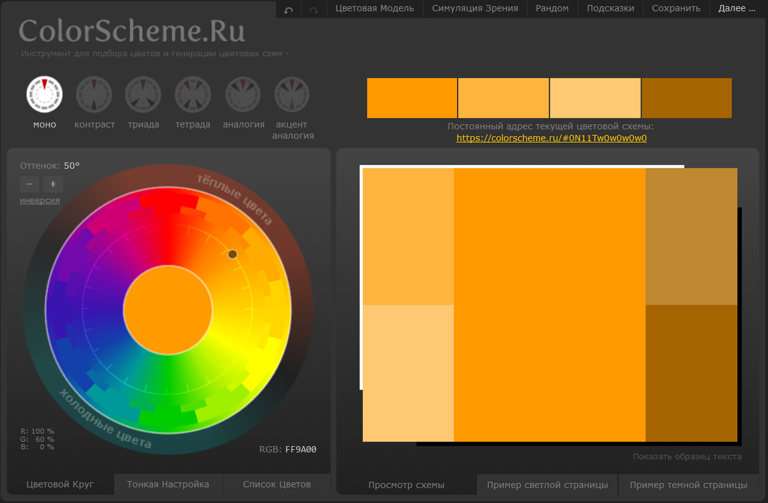Click the orange center circle of the wheel
The image size is (768, 503).
tap(168, 310)
